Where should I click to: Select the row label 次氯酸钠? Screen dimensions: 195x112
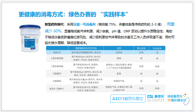coord(57,81)
